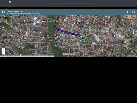Open the share map icon
The width and height of the screenshot is (137, 103).
tap(127, 12)
